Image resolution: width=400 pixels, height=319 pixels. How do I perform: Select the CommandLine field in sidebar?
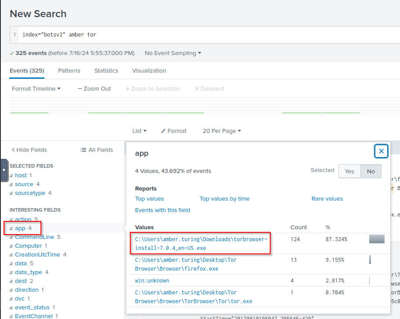[34, 237]
